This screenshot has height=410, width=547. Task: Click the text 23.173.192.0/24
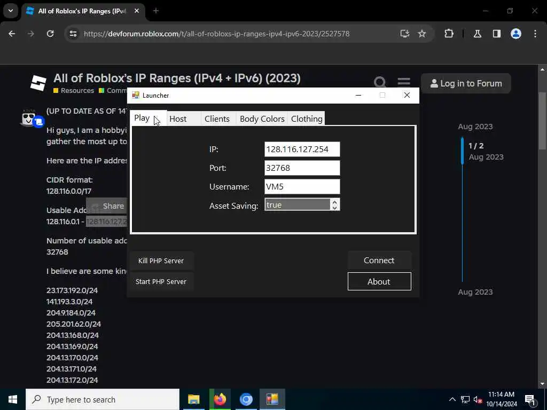[72, 290]
